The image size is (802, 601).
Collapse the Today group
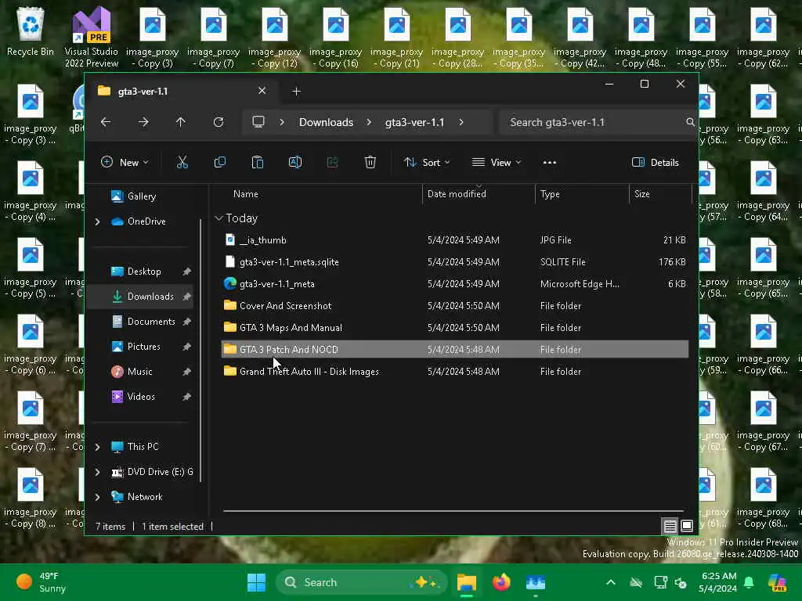219,218
